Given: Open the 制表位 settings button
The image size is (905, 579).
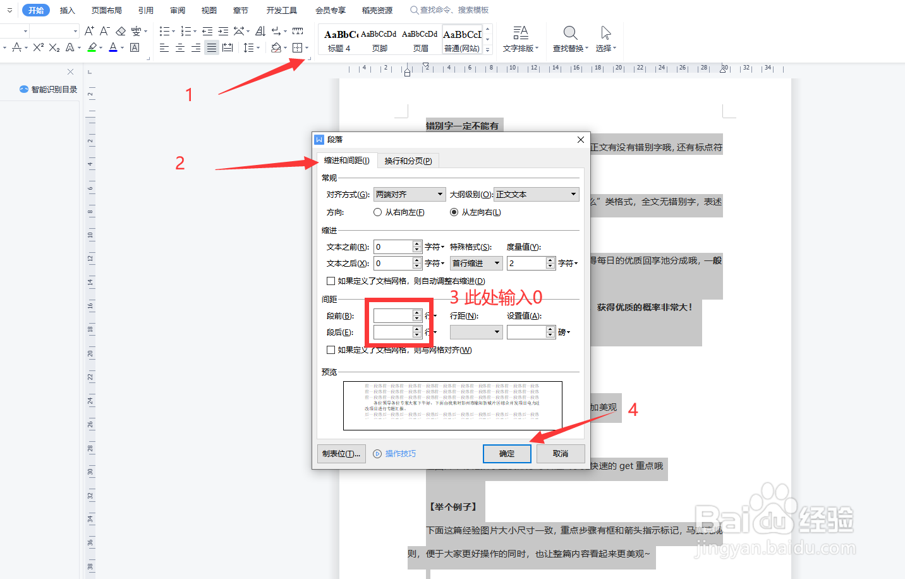Looking at the screenshot, I should (341, 454).
